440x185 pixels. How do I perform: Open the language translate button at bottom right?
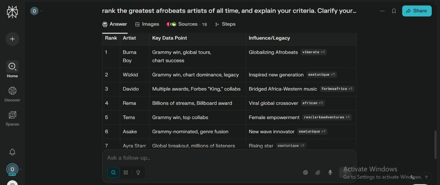click(412, 177)
